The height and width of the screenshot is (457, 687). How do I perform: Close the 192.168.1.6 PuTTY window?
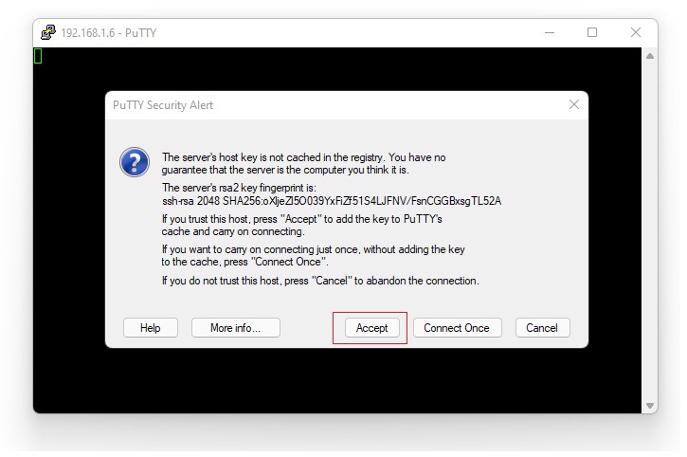coord(635,32)
